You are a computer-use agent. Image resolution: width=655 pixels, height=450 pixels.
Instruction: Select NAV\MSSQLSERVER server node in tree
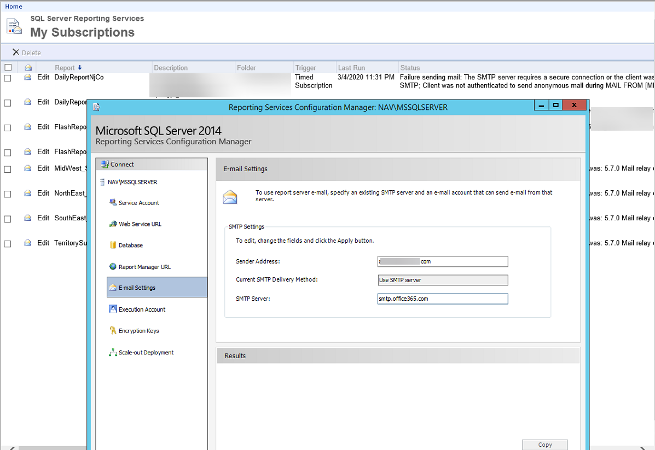pyautogui.click(x=132, y=182)
